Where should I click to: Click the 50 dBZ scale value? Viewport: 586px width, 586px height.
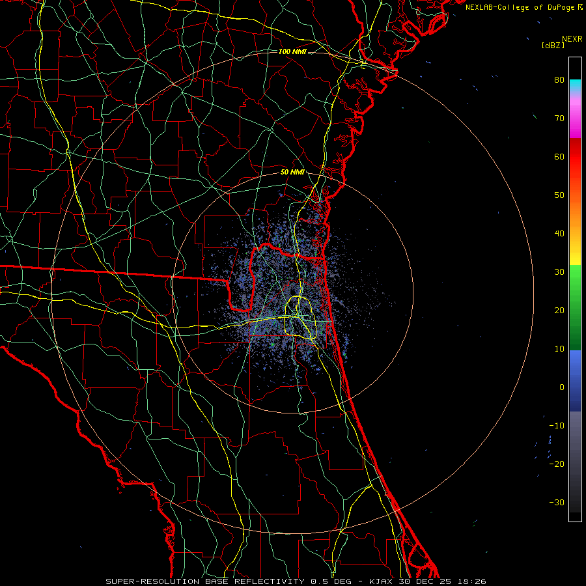pyautogui.click(x=559, y=195)
